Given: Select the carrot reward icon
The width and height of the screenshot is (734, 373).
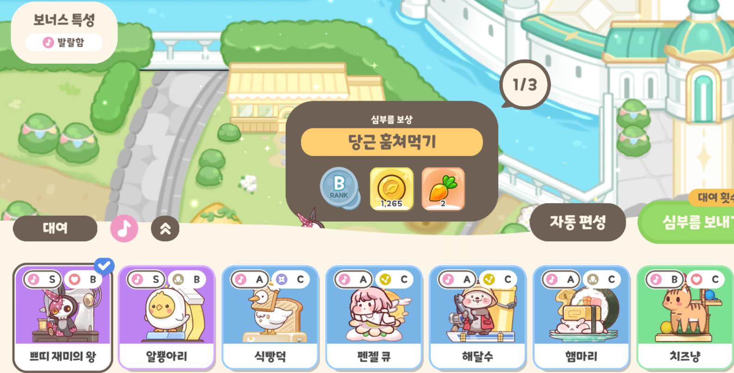Looking at the screenshot, I should click(443, 189).
